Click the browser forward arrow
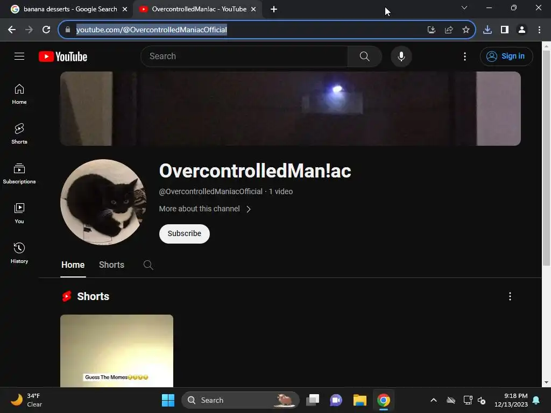This screenshot has width=551, height=413. pyautogui.click(x=29, y=30)
